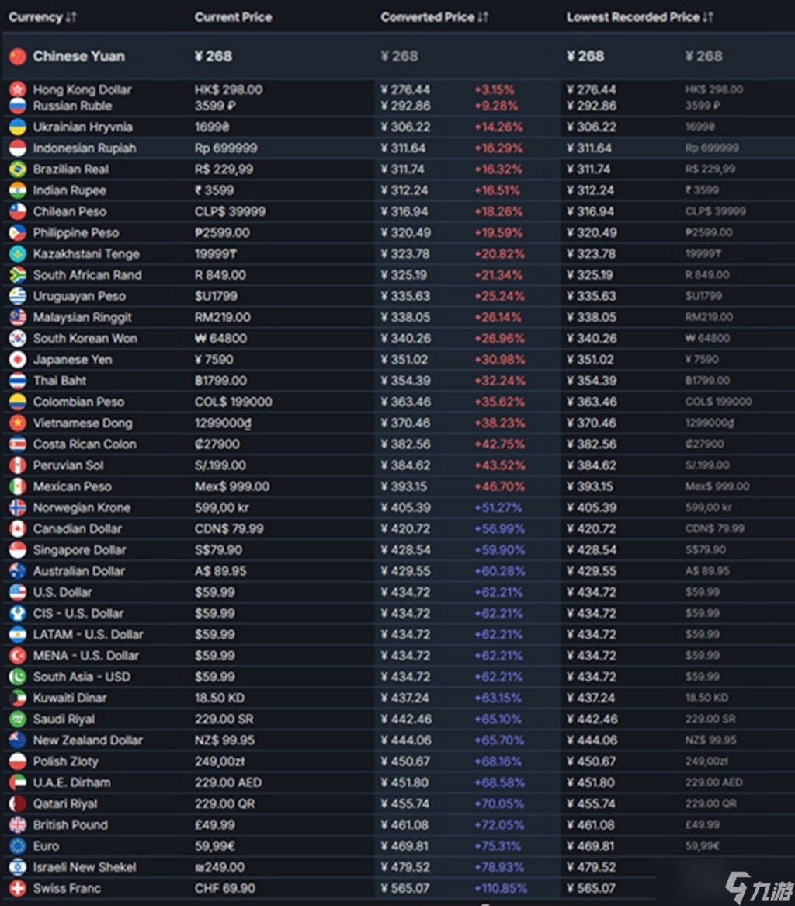Click the Current Price column header
This screenshot has width=795, height=906.
233,17
